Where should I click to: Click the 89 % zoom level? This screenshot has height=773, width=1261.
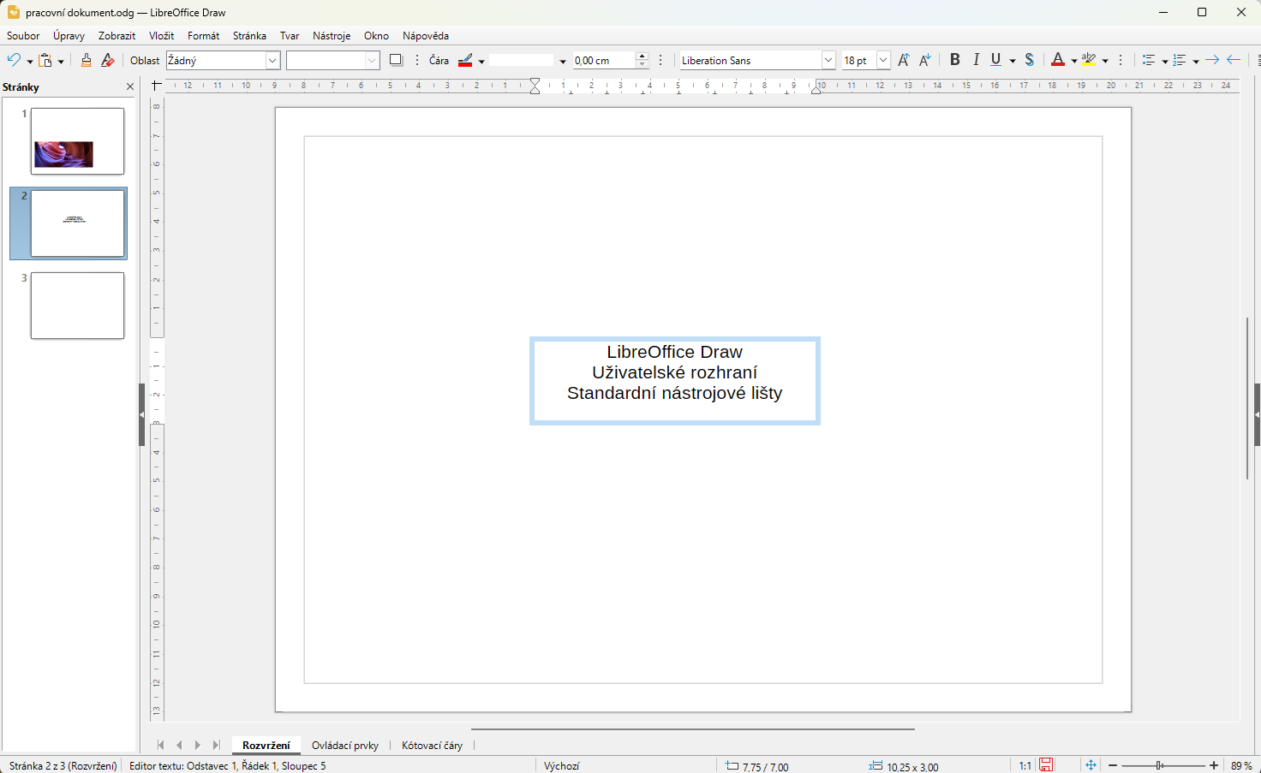point(1241,766)
